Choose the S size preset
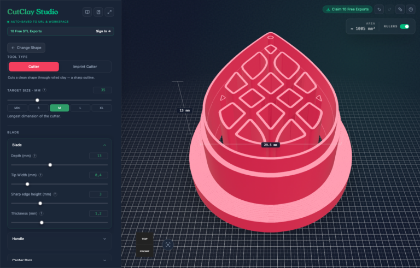The image size is (420, 268). pyautogui.click(x=38, y=108)
